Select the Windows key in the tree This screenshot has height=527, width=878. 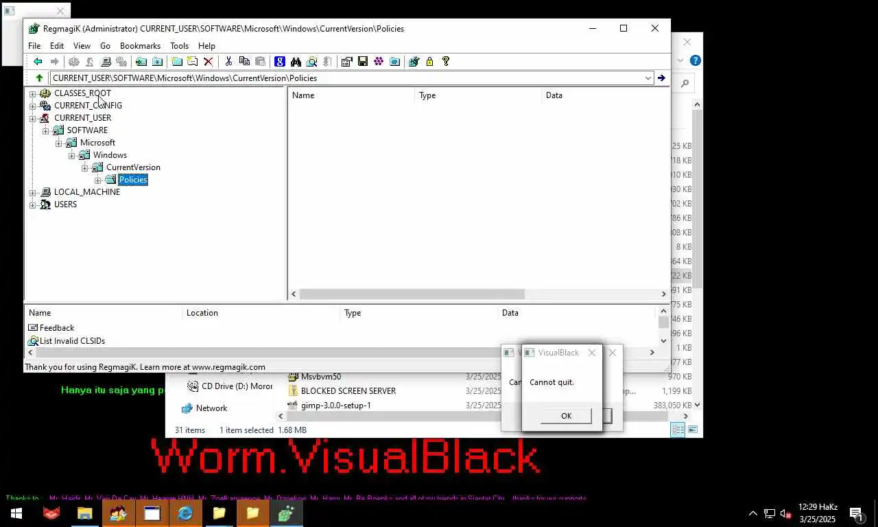(x=110, y=155)
